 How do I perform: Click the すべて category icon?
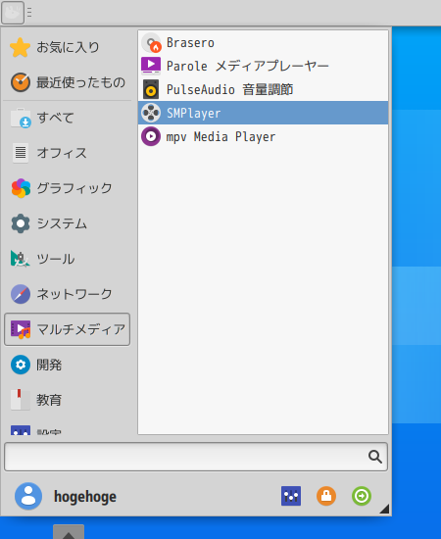pos(21,118)
